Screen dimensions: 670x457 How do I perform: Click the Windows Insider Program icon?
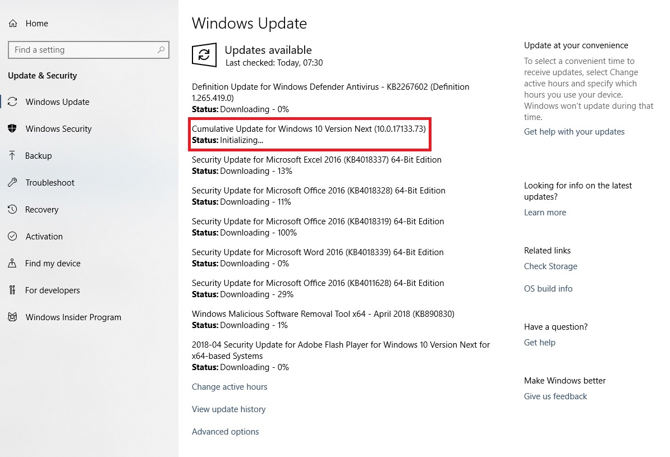[13, 317]
